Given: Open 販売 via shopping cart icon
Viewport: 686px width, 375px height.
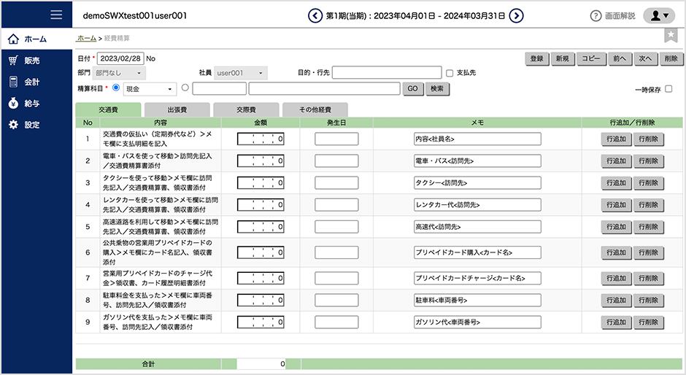Looking at the screenshot, I should click(x=14, y=61).
